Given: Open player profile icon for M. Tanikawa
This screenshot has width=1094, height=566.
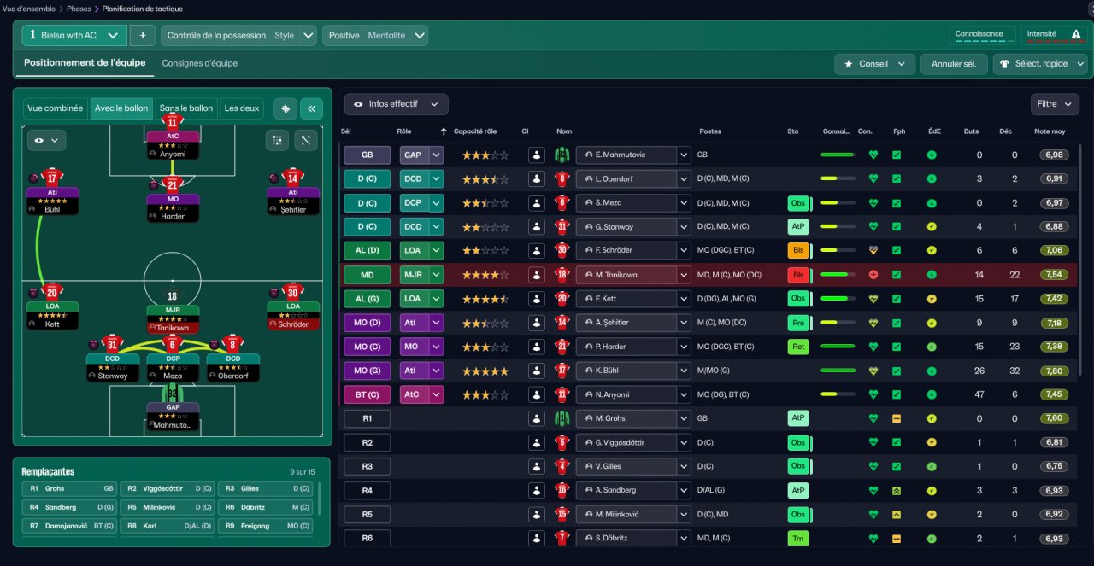Looking at the screenshot, I should coord(537,275).
